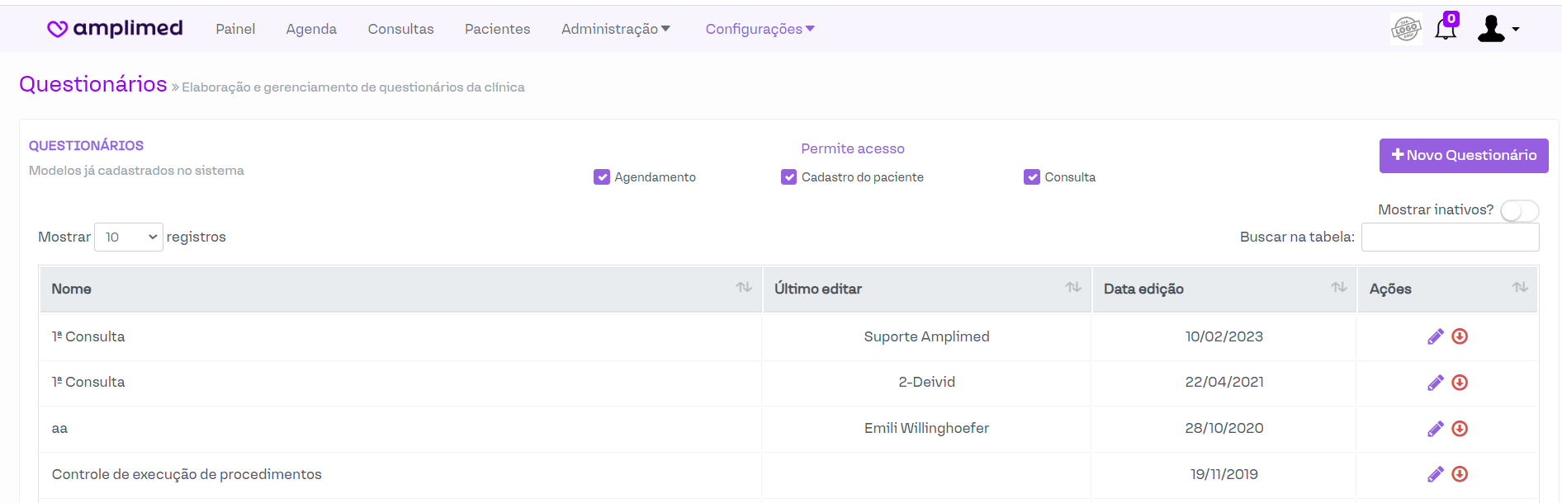Screen dimensions: 1562x503
Task: Toggle Cadastro do paciente checkbox
Action: [x=789, y=177]
